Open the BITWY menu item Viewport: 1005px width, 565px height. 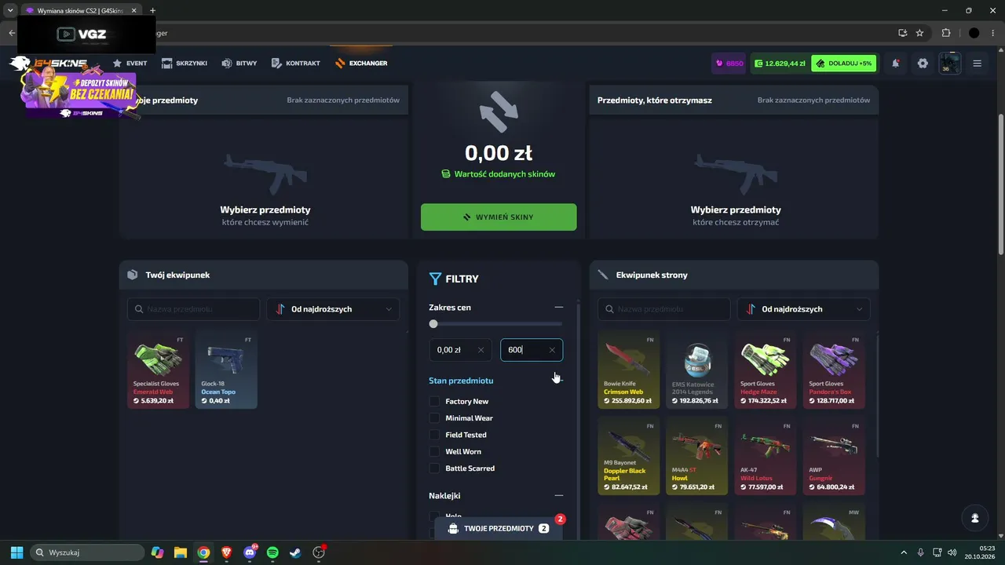tap(239, 64)
